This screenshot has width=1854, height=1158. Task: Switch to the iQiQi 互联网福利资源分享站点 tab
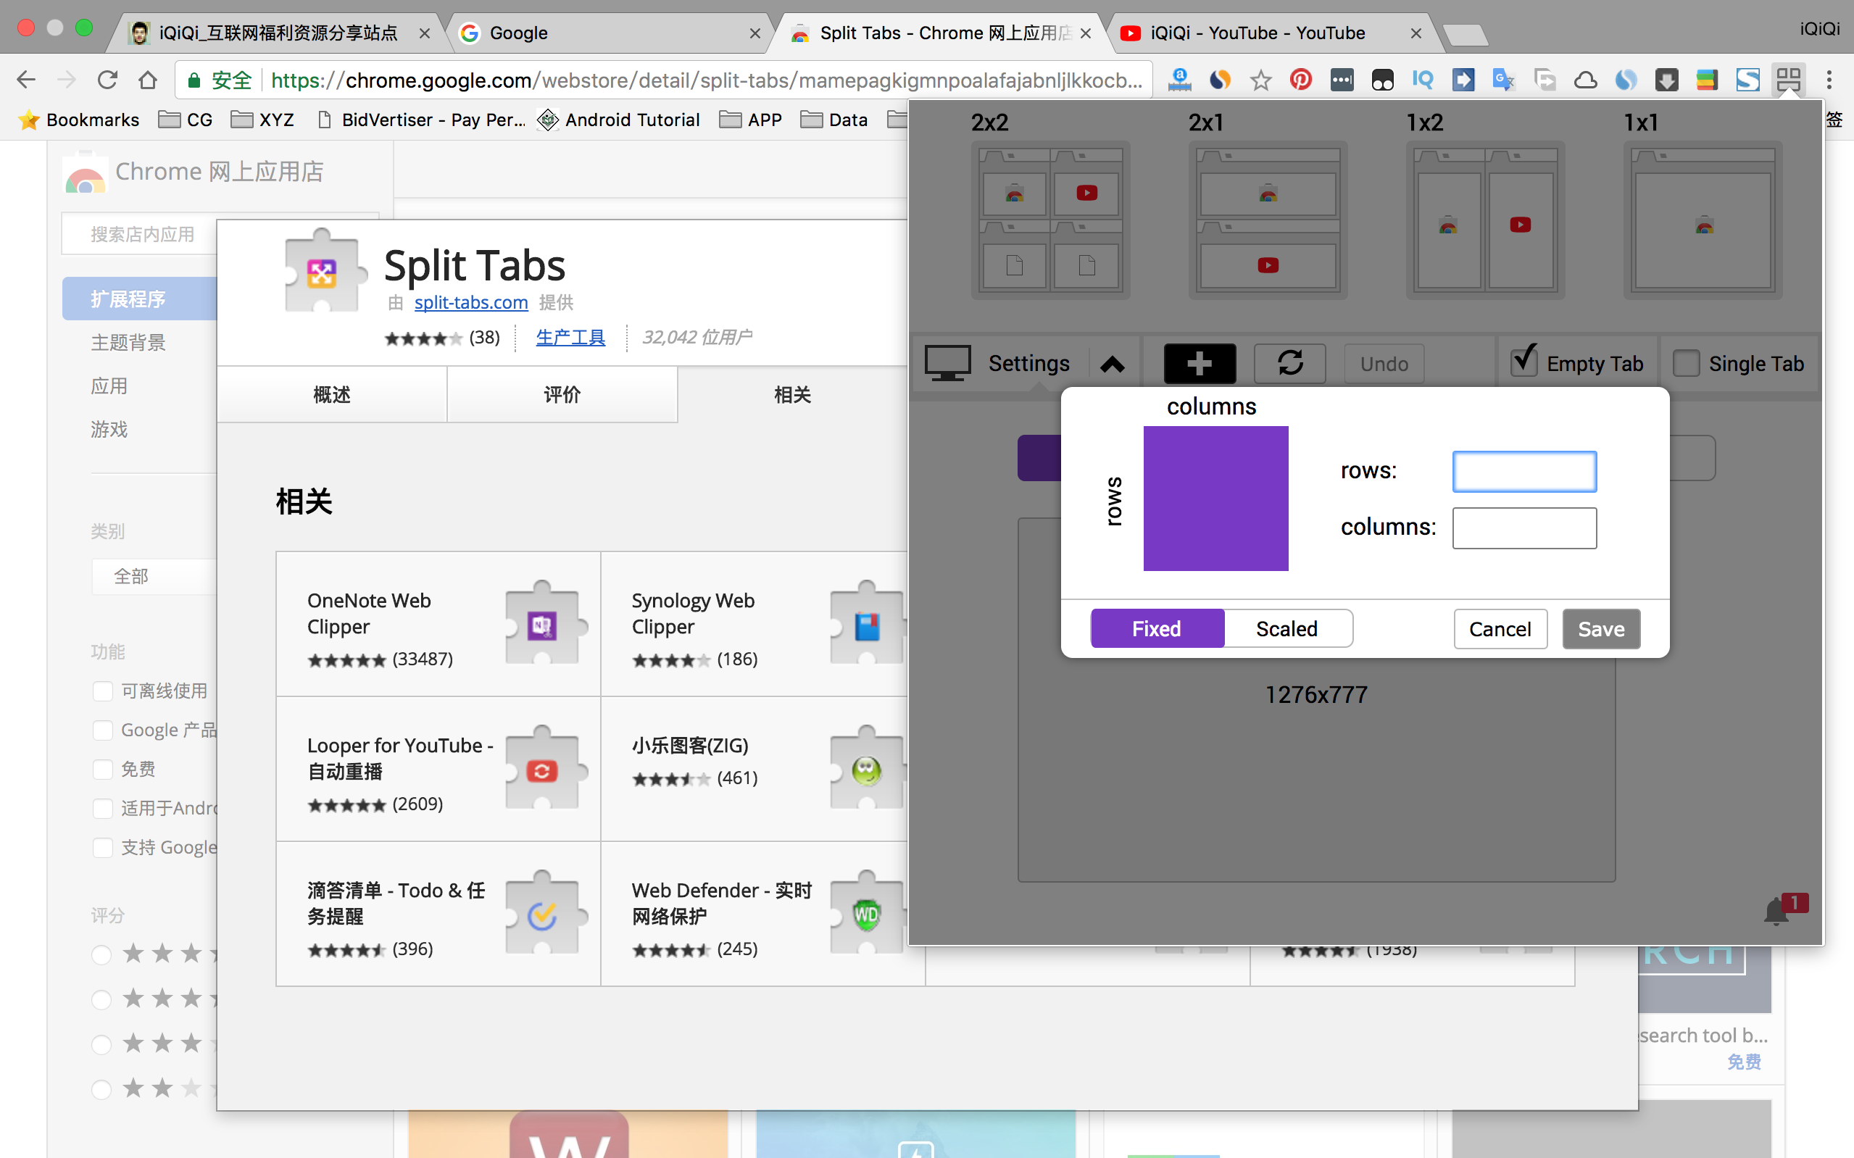(x=278, y=33)
